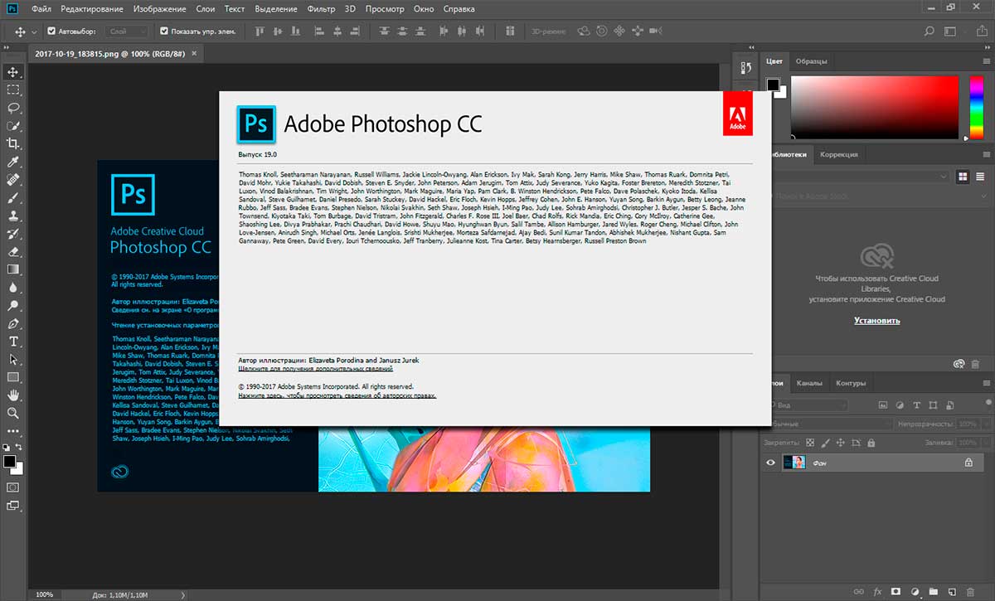Select the Rectangular Marquee tool
The height and width of the screenshot is (601, 995).
[13, 90]
